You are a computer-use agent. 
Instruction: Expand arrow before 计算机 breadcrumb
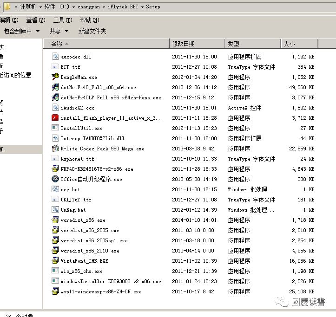(x=16, y=7)
